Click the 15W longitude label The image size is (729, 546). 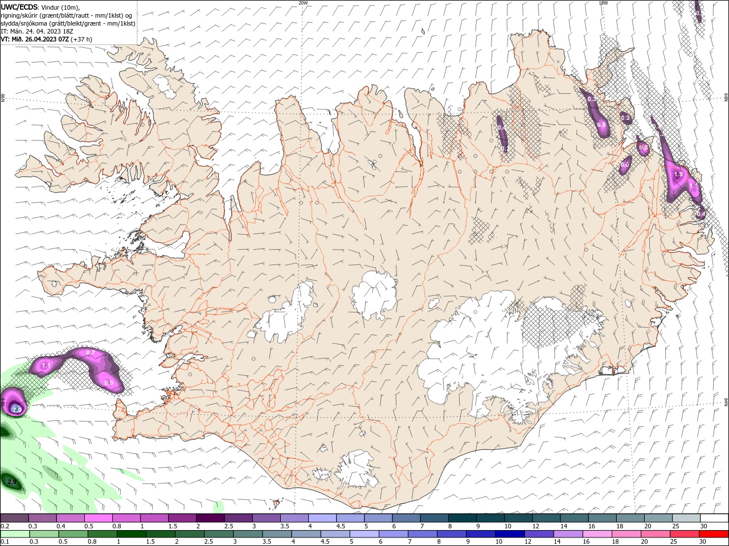point(603,3)
